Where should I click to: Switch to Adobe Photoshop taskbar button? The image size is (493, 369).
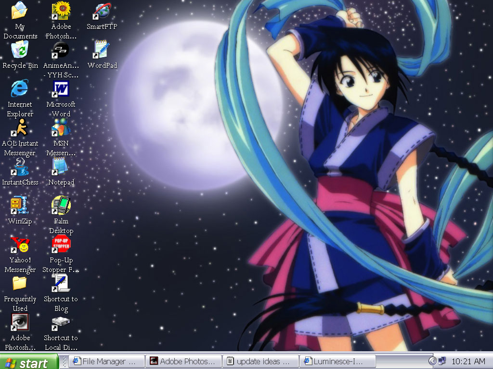pyautogui.click(x=184, y=361)
